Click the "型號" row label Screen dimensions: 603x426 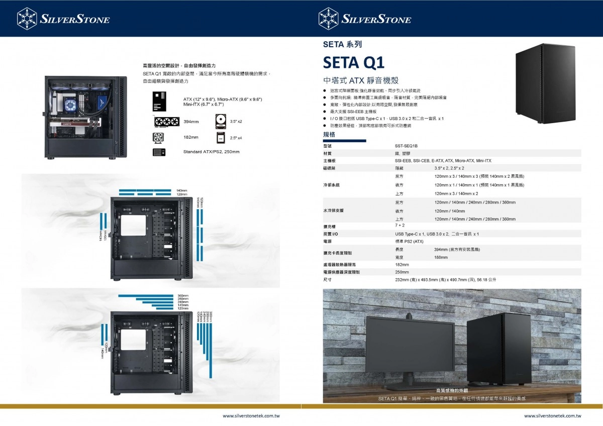[328, 145]
